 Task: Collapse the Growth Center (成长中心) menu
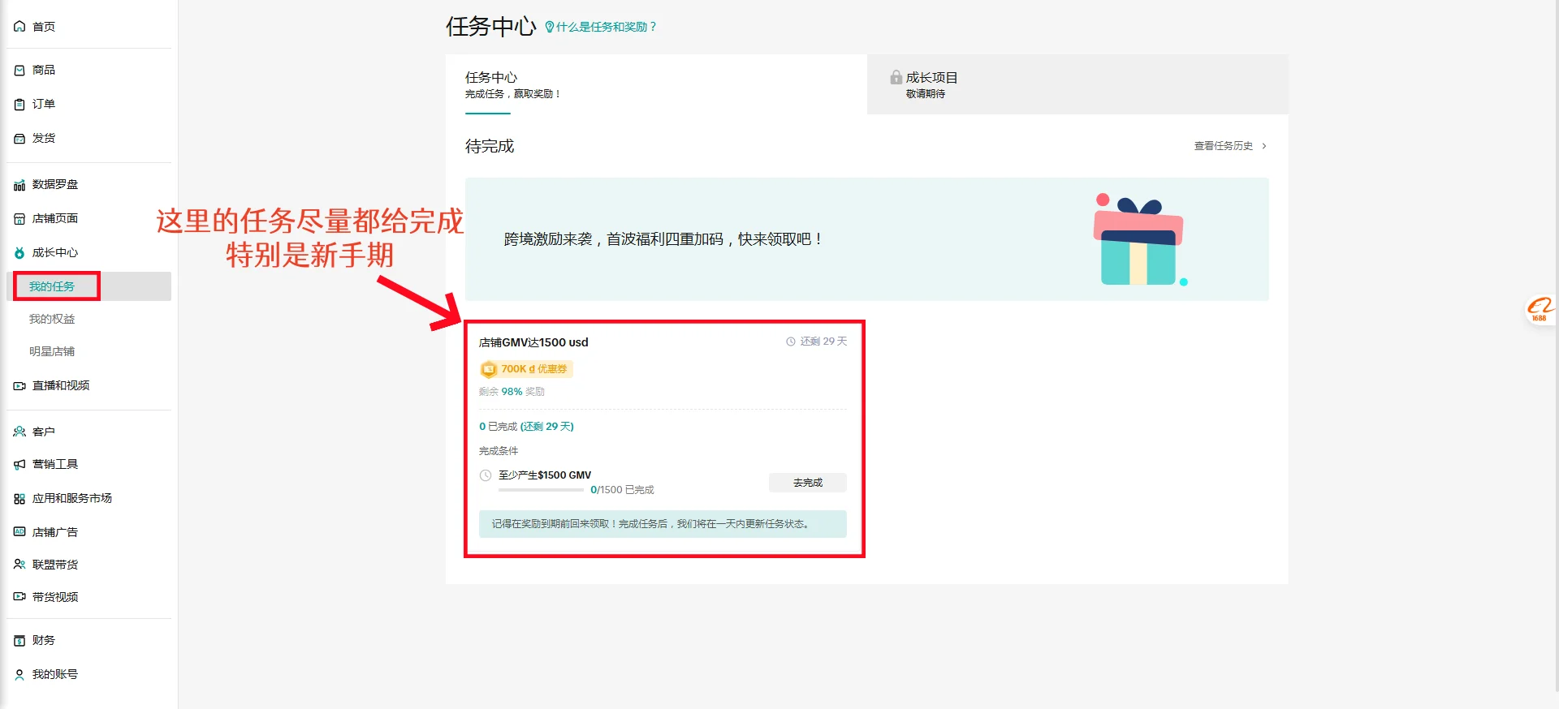(54, 253)
